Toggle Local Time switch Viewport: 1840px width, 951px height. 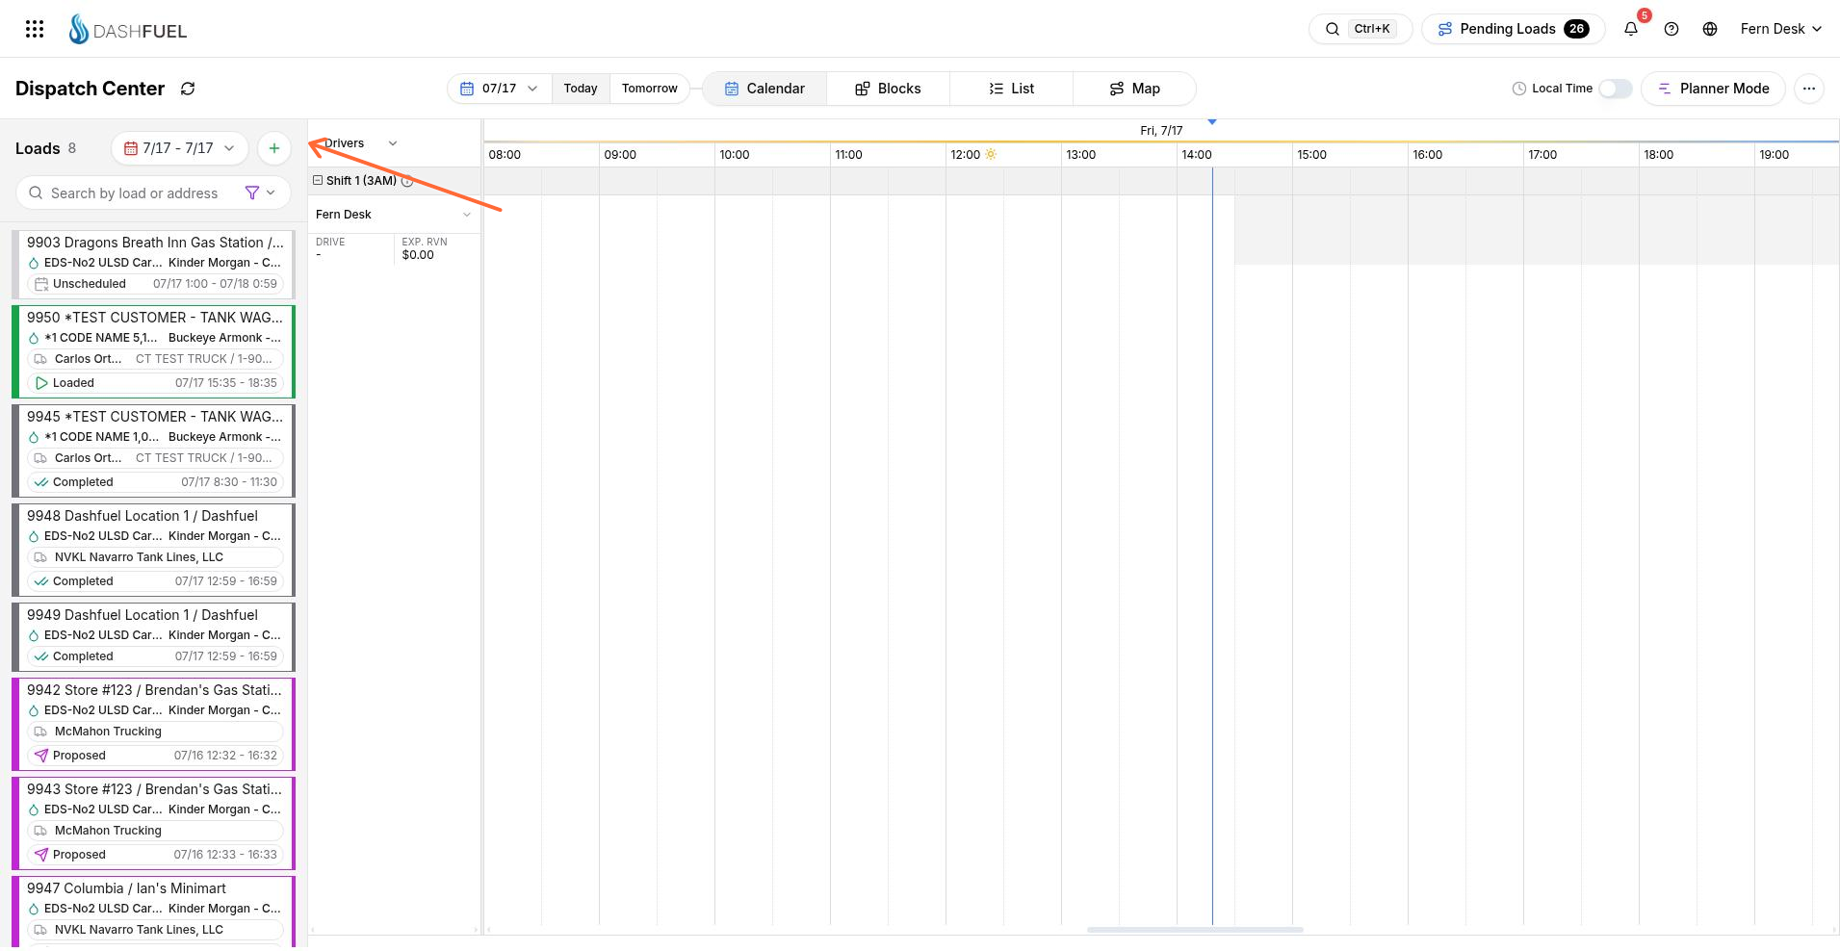[1615, 89]
